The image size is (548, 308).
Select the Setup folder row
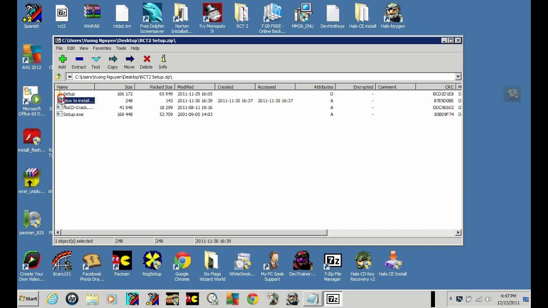[259, 94]
